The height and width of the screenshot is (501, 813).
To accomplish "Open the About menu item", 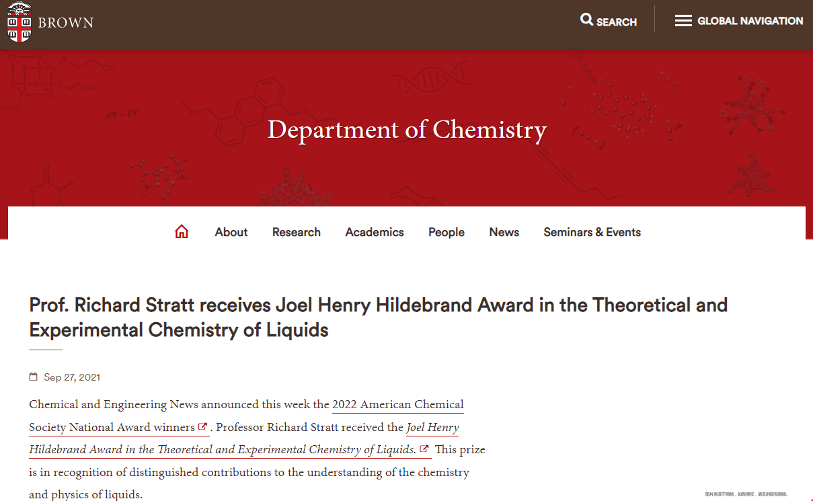I will (231, 232).
